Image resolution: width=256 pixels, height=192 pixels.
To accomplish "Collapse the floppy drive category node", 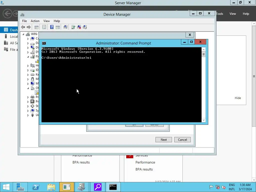I will pos(28,57).
